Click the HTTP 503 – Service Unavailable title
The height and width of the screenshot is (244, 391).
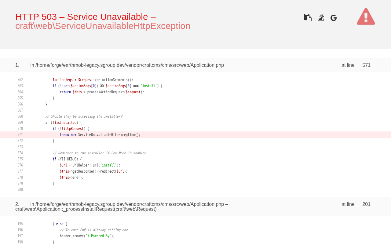[82, 17]
